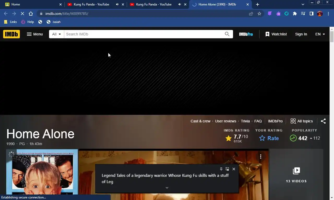
Task: Stop loading the page
Action: click(x=22, y=14)
